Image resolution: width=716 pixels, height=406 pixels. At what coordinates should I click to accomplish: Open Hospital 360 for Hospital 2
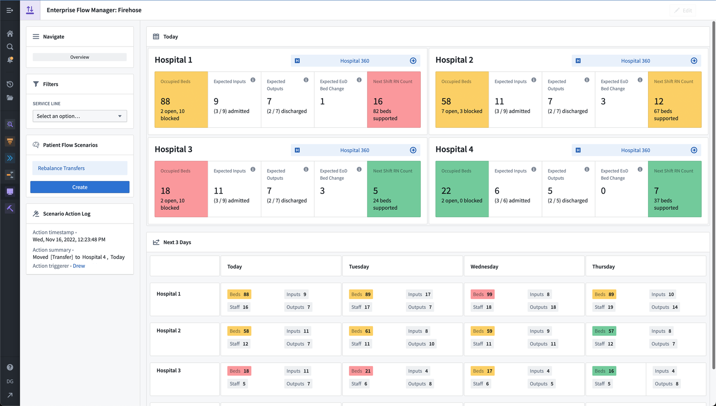[x=635, y=60]
